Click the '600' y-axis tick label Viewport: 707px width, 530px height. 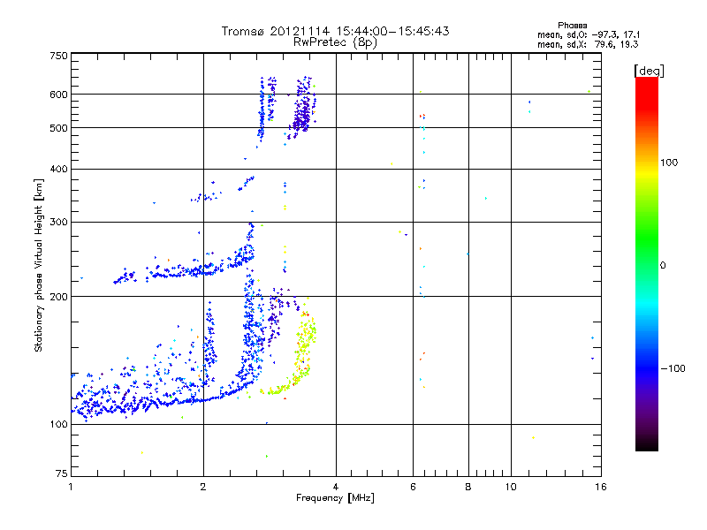click(x=58, y=95)
